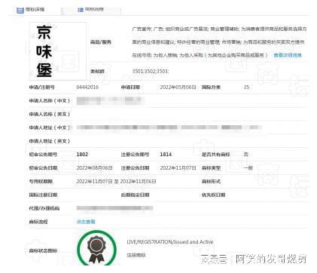
Task: Click the LIVE/REGISTRATION/Issued and Active status
Action: tap(170, 242)
